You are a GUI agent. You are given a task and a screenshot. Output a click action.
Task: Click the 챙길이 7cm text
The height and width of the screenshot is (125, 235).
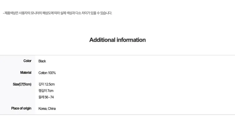46,91
